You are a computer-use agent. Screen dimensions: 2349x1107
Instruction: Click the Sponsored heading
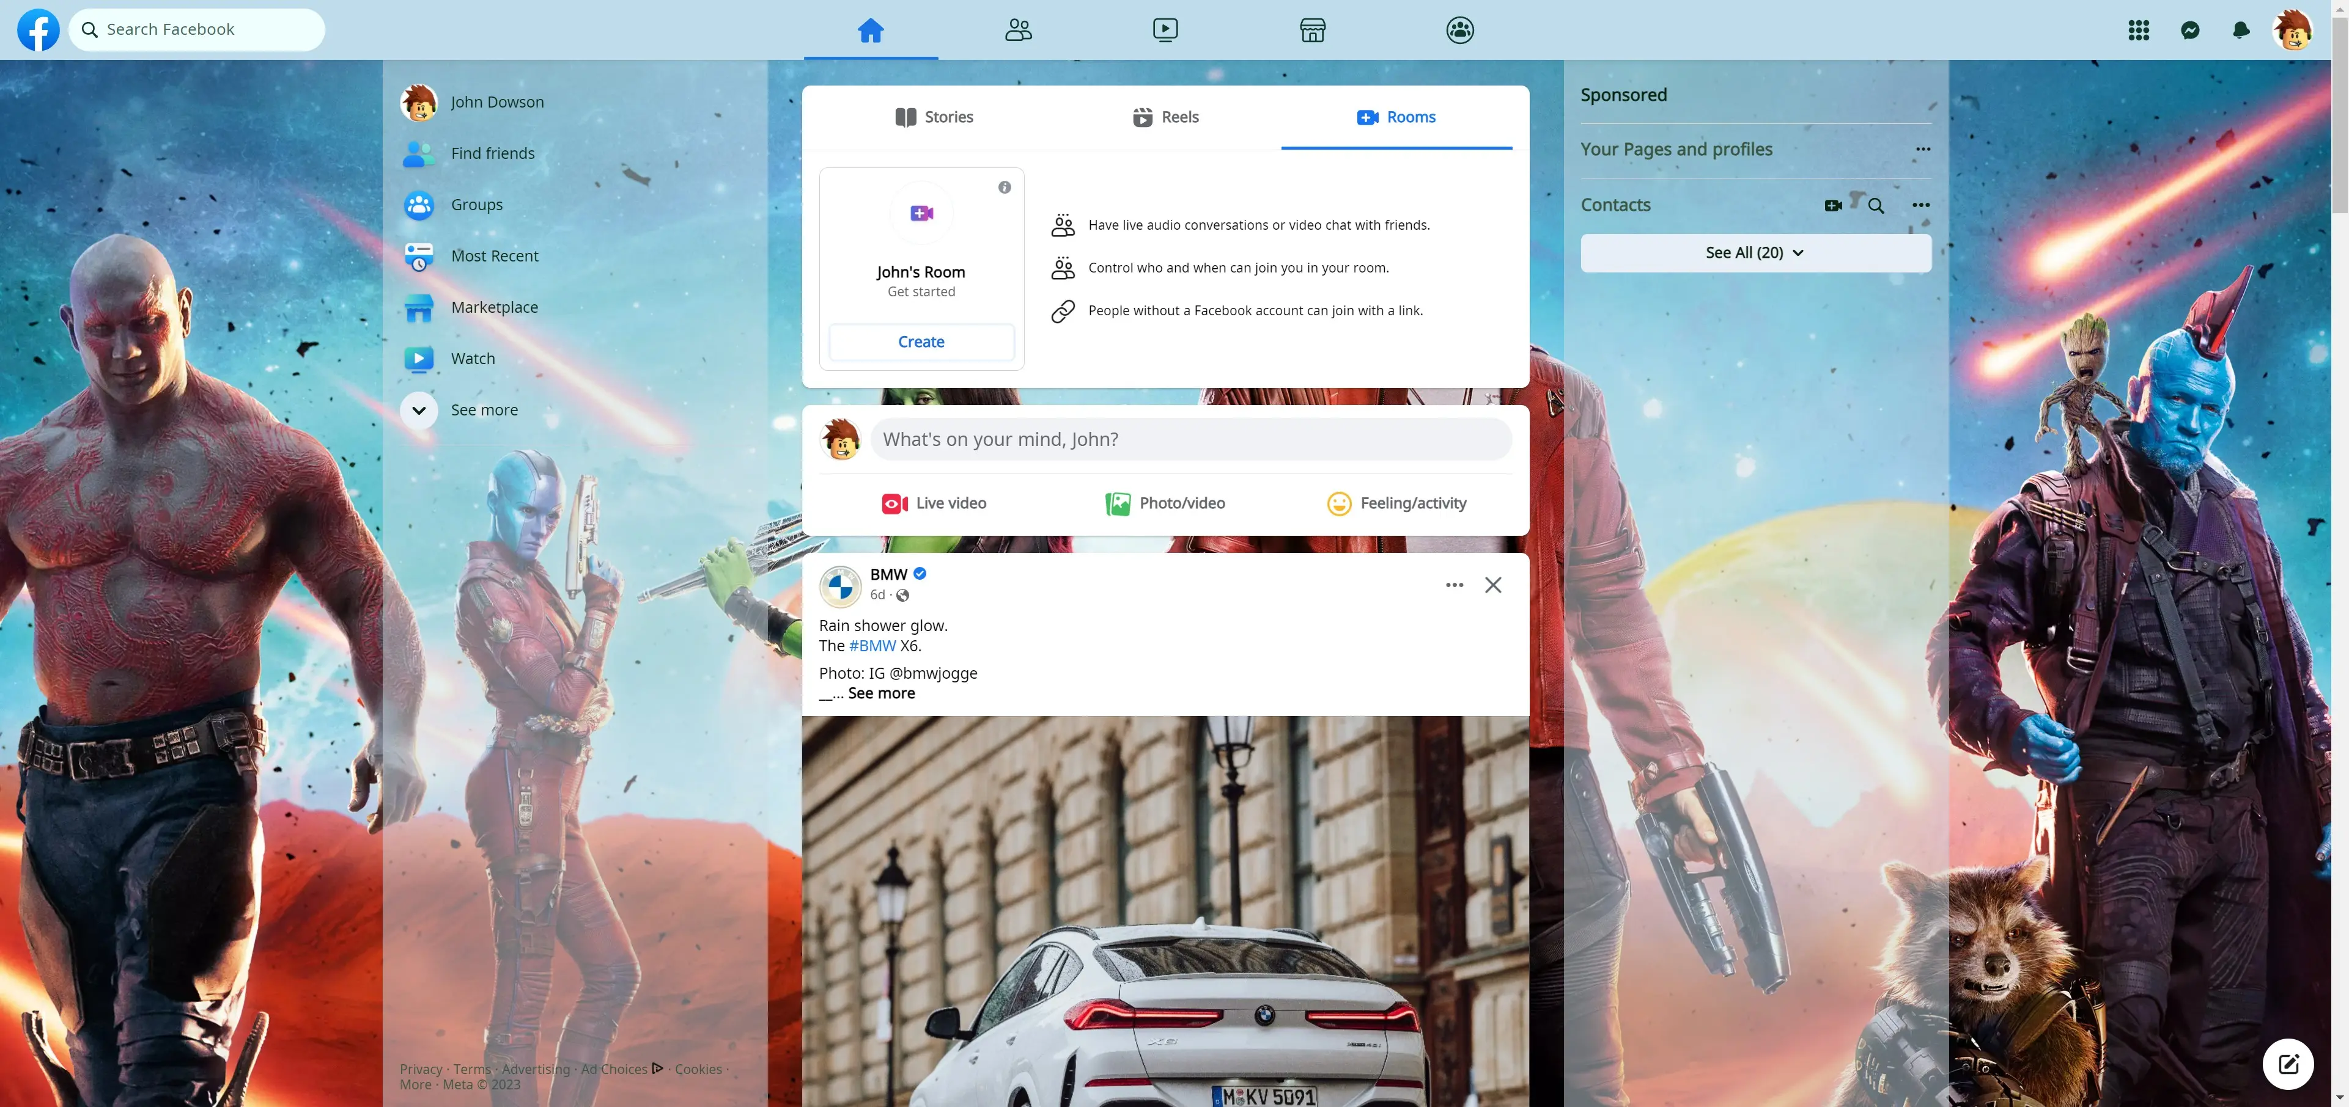coord(1623,95)
